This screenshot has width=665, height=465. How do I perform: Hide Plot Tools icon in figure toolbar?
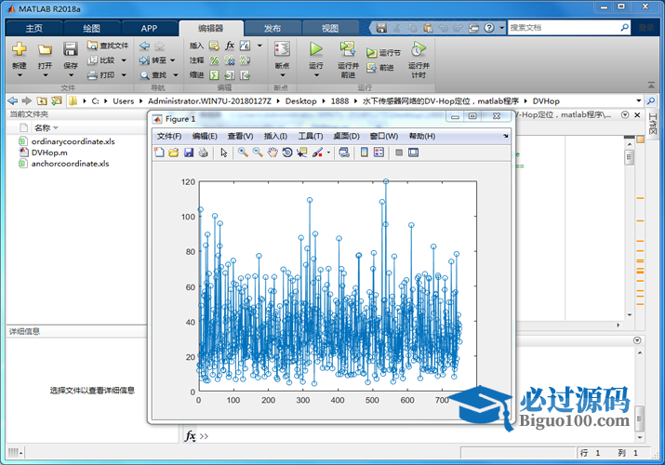coord(399,153)
